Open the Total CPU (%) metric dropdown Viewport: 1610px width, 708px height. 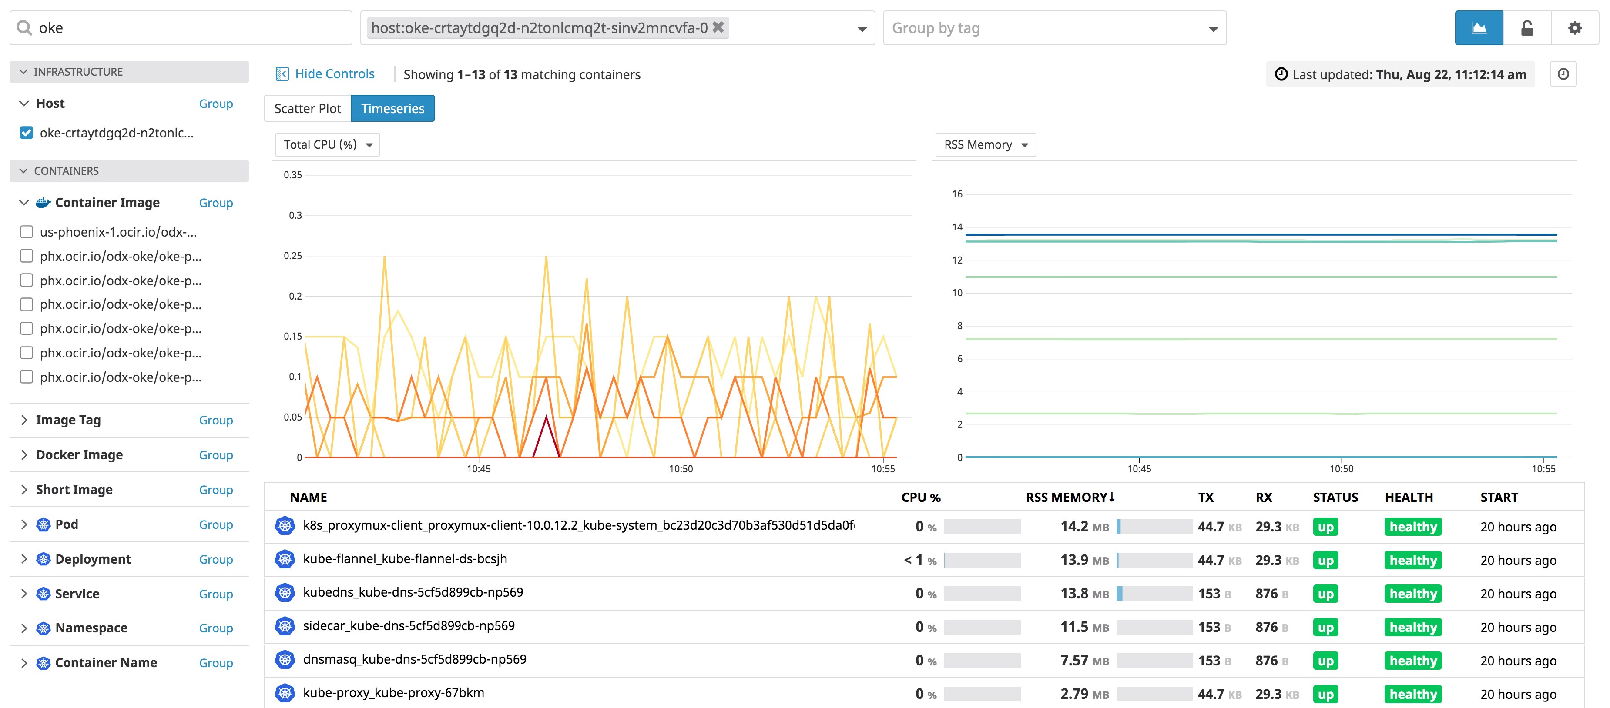(x=327, y=145)
